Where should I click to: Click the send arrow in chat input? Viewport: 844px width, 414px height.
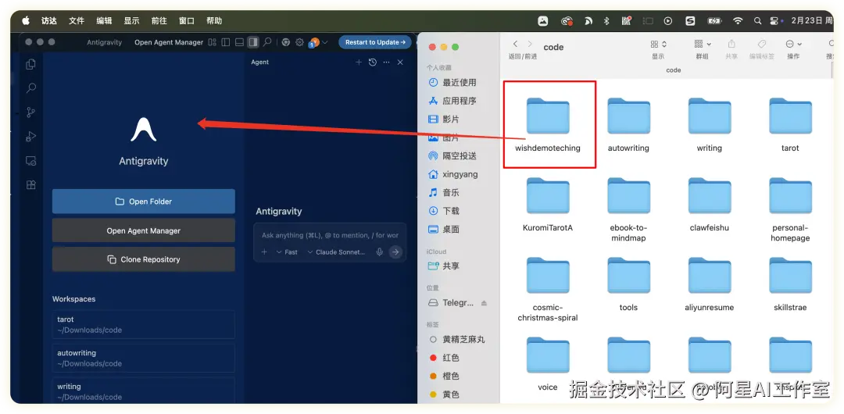click(395, 252)
